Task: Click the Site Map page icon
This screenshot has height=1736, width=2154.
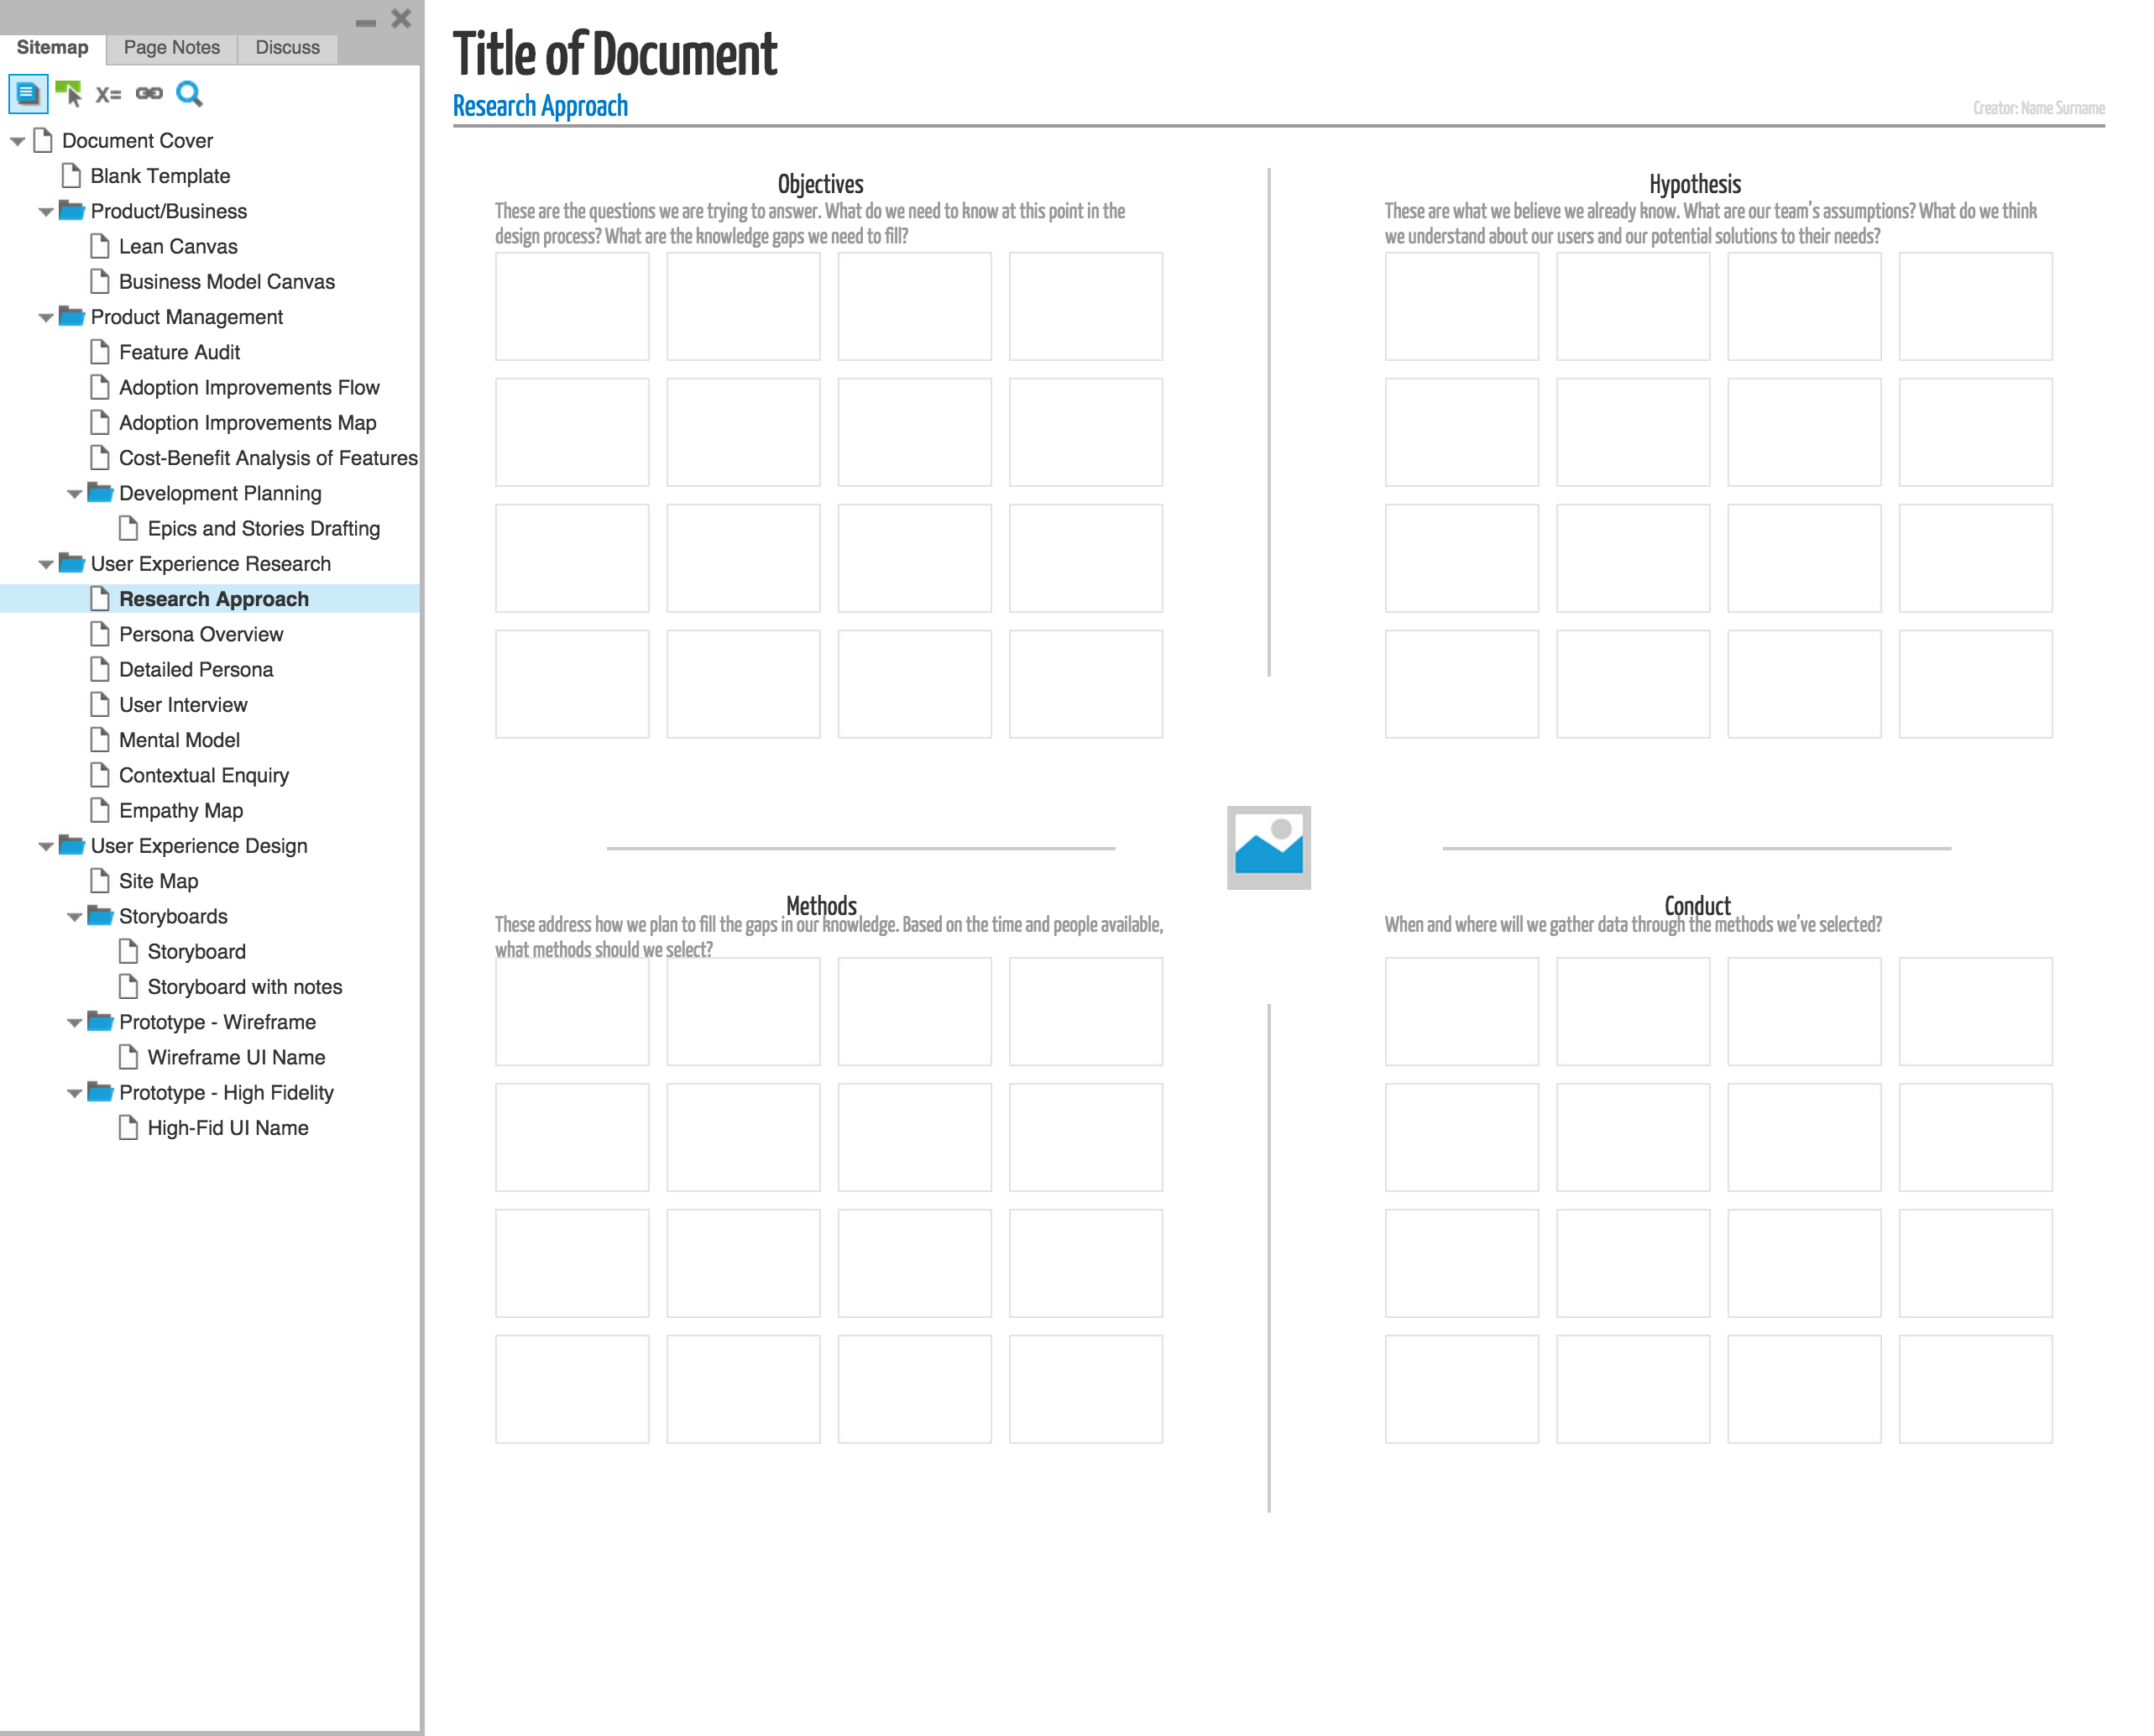Action: 100,881
